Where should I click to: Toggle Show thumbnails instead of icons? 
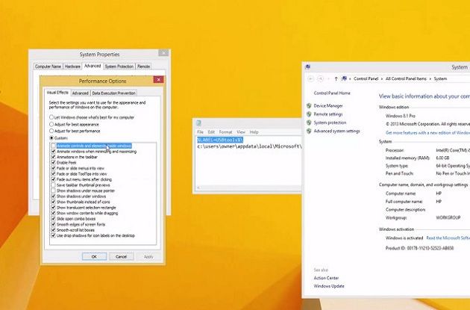(x=54, y=202)
